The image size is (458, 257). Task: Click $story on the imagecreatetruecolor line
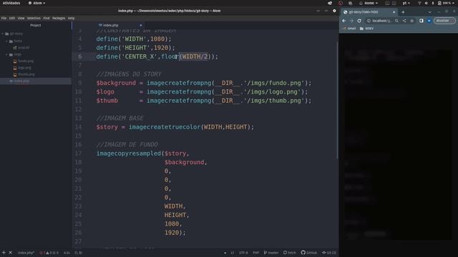(x=107, y=127)
